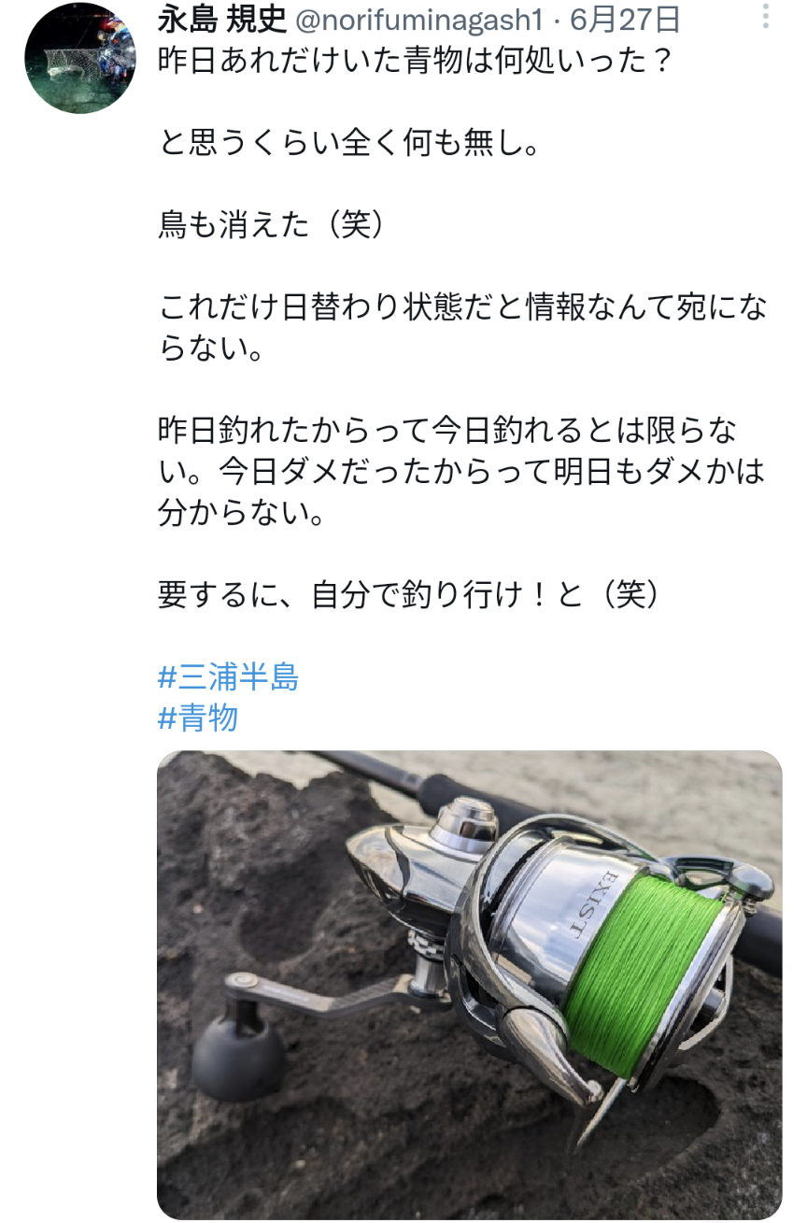Follow the #三浦半島 hashtag

(x=229, y=677)
